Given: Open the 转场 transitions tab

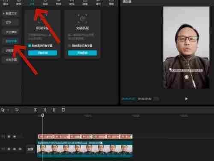Looking at the screenshot, I should tap(71, 3).
